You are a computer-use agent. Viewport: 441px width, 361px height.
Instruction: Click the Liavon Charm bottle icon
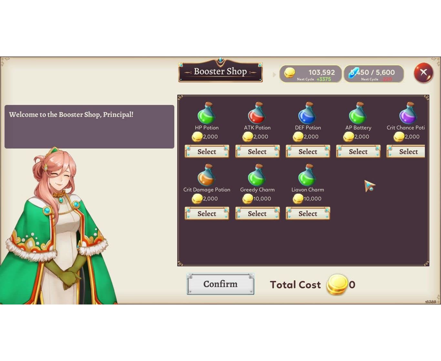[x=307, y=175]
